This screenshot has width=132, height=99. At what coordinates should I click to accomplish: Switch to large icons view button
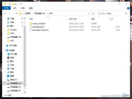(x=128, y=95)
